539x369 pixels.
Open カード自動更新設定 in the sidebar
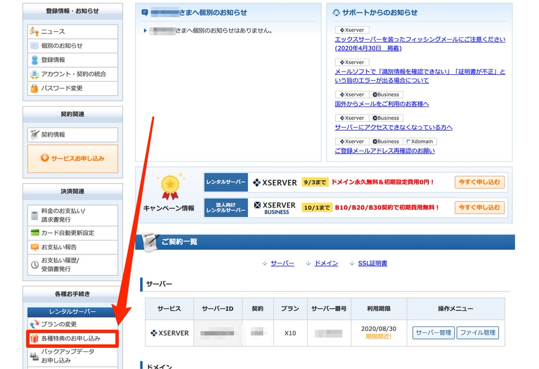[73, 233]
